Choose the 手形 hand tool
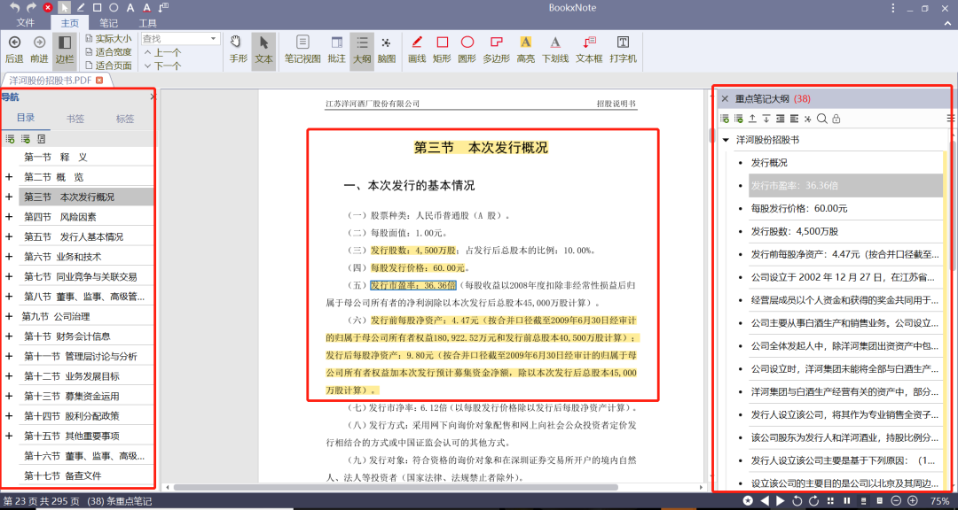Image resolution: width=958 pixels, height=510 pixels. pos(239,50)
